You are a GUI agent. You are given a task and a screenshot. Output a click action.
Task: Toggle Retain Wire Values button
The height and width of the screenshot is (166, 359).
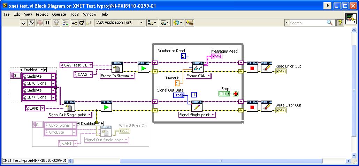click(65, 23)
